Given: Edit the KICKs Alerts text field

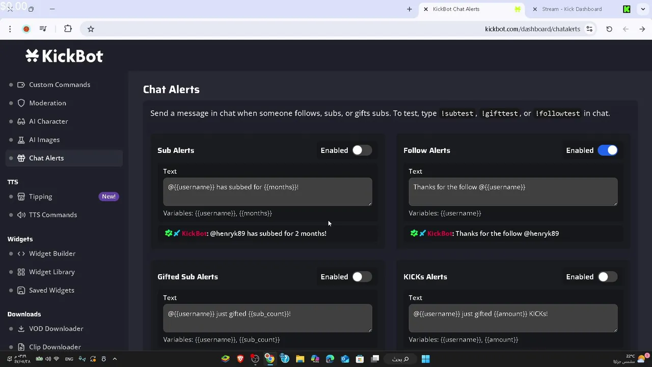Looking at the screenshot, I should (x=513, y=318).
